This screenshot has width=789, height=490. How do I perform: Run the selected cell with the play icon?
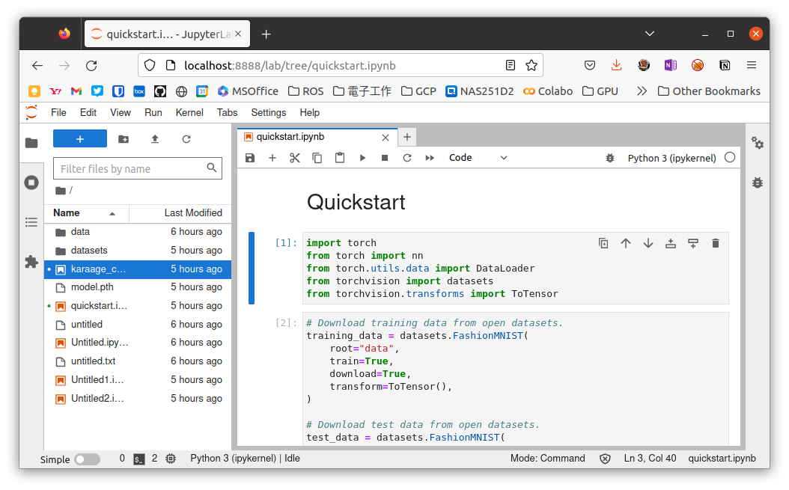pyautogui.click(x=362, y=158)
